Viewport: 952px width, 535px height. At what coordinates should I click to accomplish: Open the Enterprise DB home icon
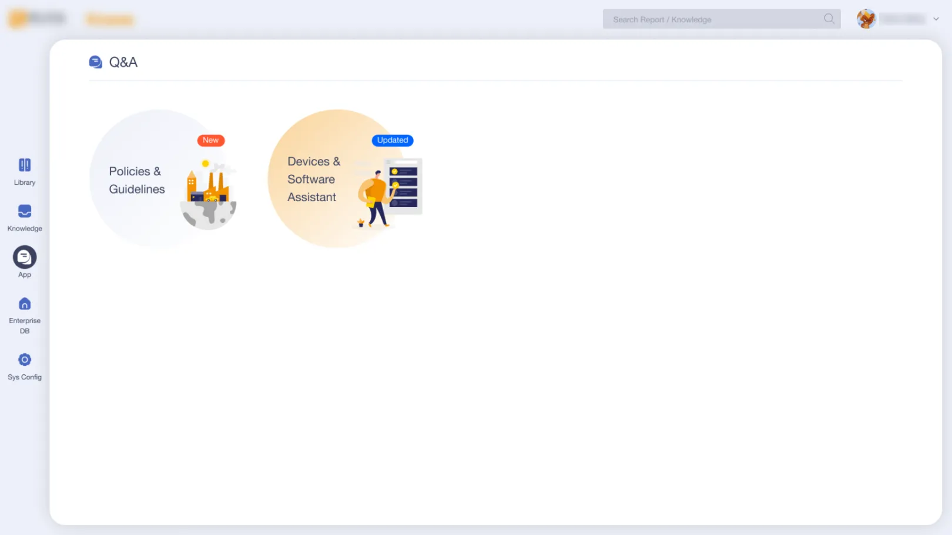coord(25,304)
